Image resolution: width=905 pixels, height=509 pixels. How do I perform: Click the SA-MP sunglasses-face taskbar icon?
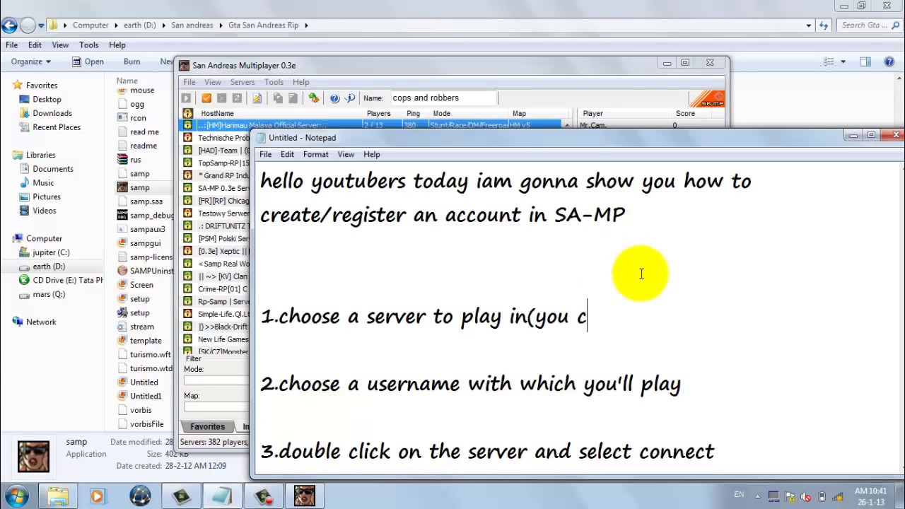304,496
